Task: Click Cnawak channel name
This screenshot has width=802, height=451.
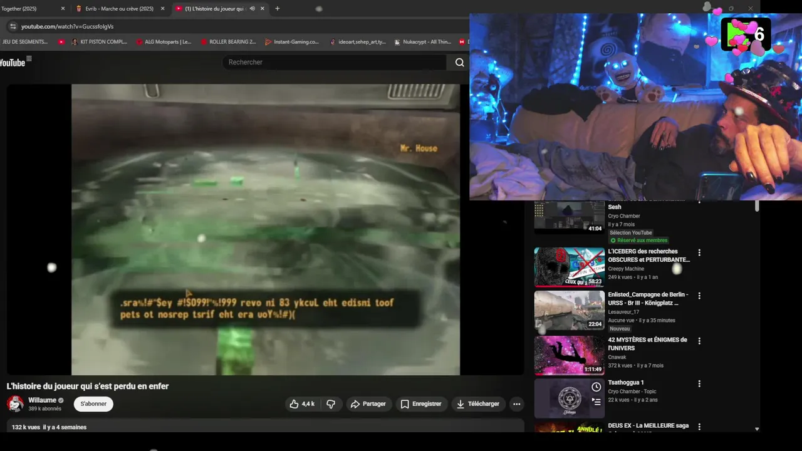Action: (618, 357)
